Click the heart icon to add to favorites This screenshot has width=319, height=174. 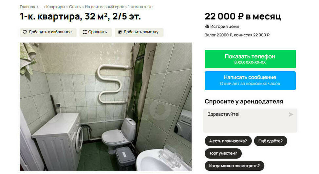click(x=25, y=32)
